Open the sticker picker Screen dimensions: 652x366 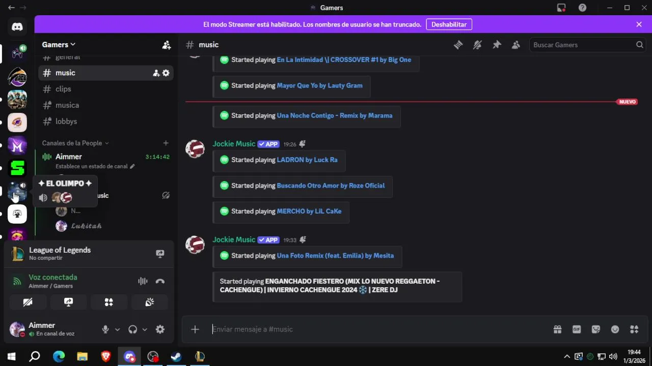click(596, 329)
